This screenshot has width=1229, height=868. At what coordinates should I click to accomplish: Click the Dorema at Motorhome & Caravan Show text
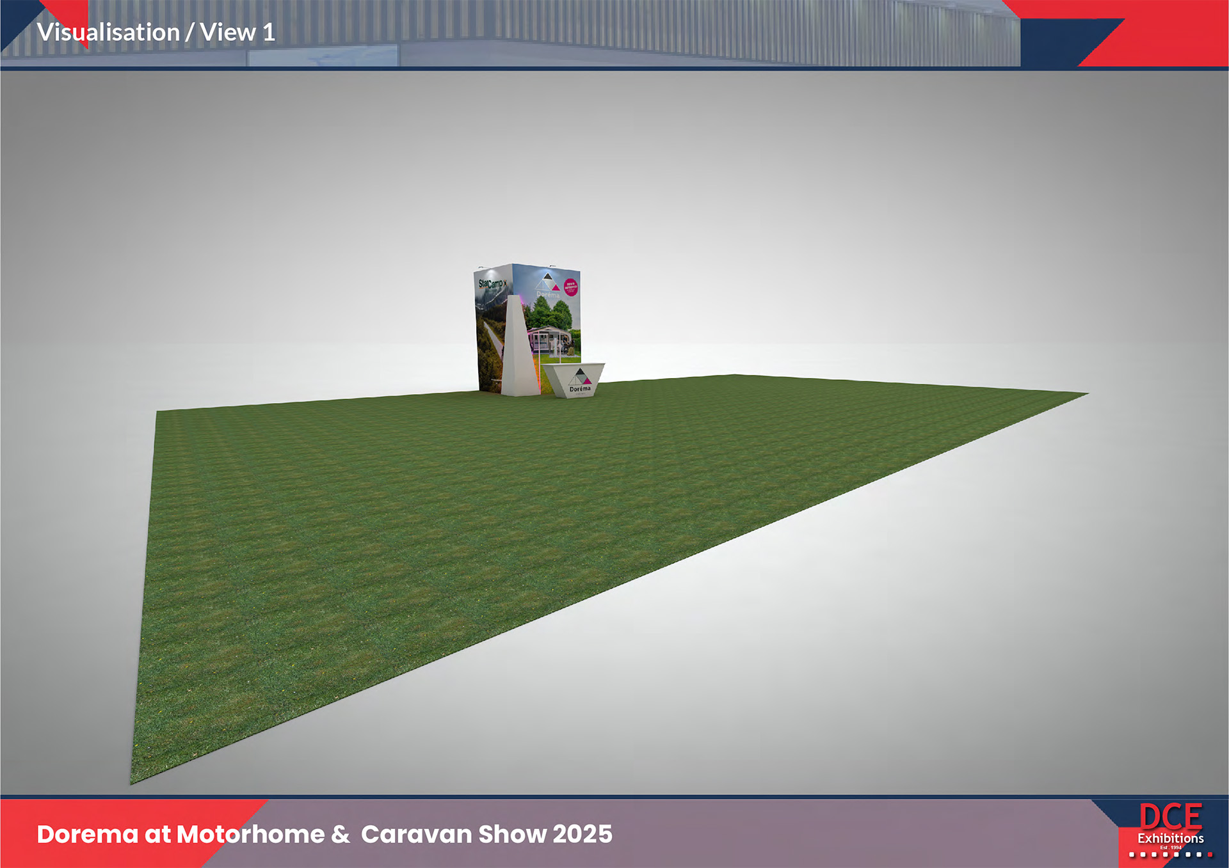325,834
